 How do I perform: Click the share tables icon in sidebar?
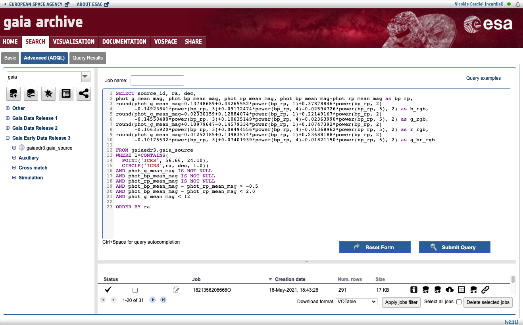point(83,93)
